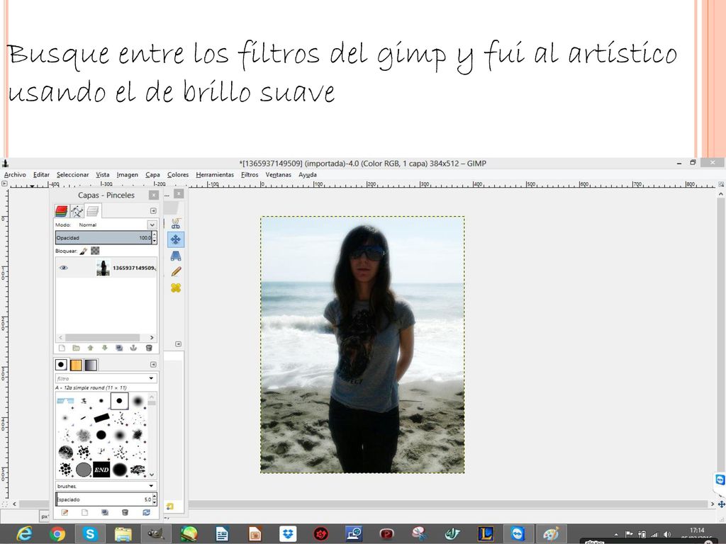The image size is (726, 544).
Task: Open Google Chrome from taskbar
Action: [x=57, y=534]
